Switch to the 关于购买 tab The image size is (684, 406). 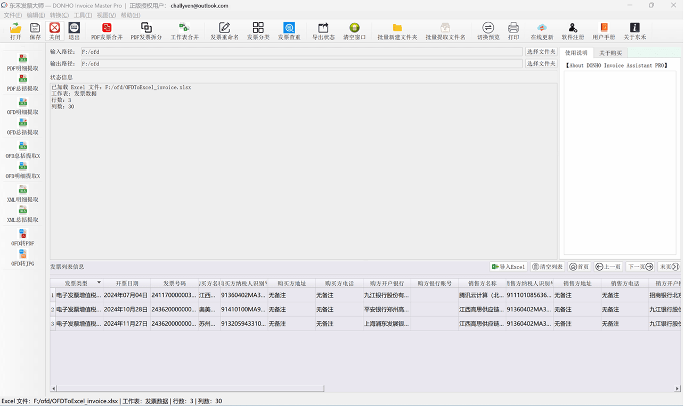[610, 53]
